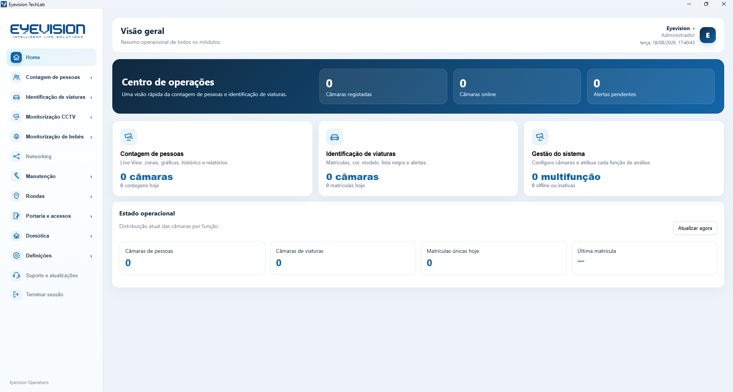Screen dimensions: 733x392
Task: Open the Identificação de viaturas sidebar menu item
Action: (x=52, y=97)
